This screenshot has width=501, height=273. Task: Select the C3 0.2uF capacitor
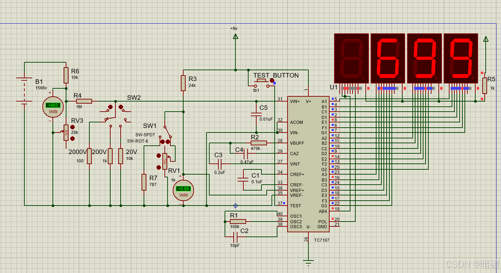pos(220,164)
